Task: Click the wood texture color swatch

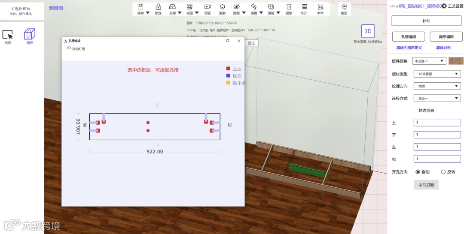Action: (456, 61)
